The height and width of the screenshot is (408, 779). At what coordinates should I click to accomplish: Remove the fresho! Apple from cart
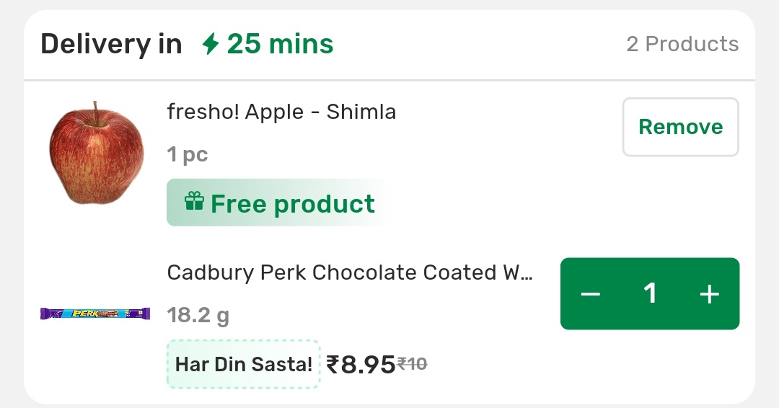point(680,127)
